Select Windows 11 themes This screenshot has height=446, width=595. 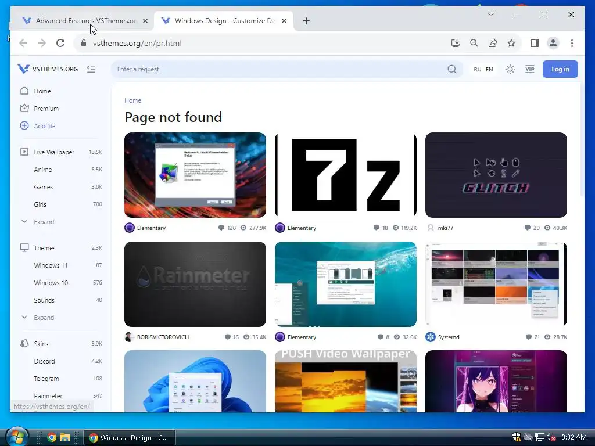point(51,265)
